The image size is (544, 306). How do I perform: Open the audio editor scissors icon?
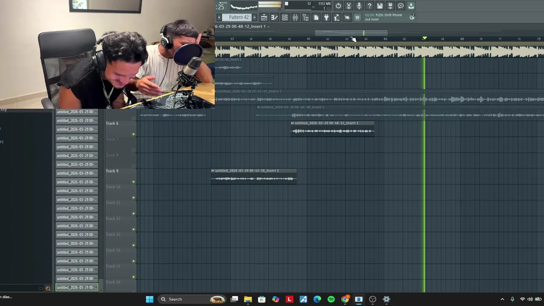348,6
